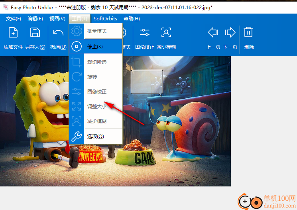Open 选项(O) from the Tools menu

coord(96,137)
